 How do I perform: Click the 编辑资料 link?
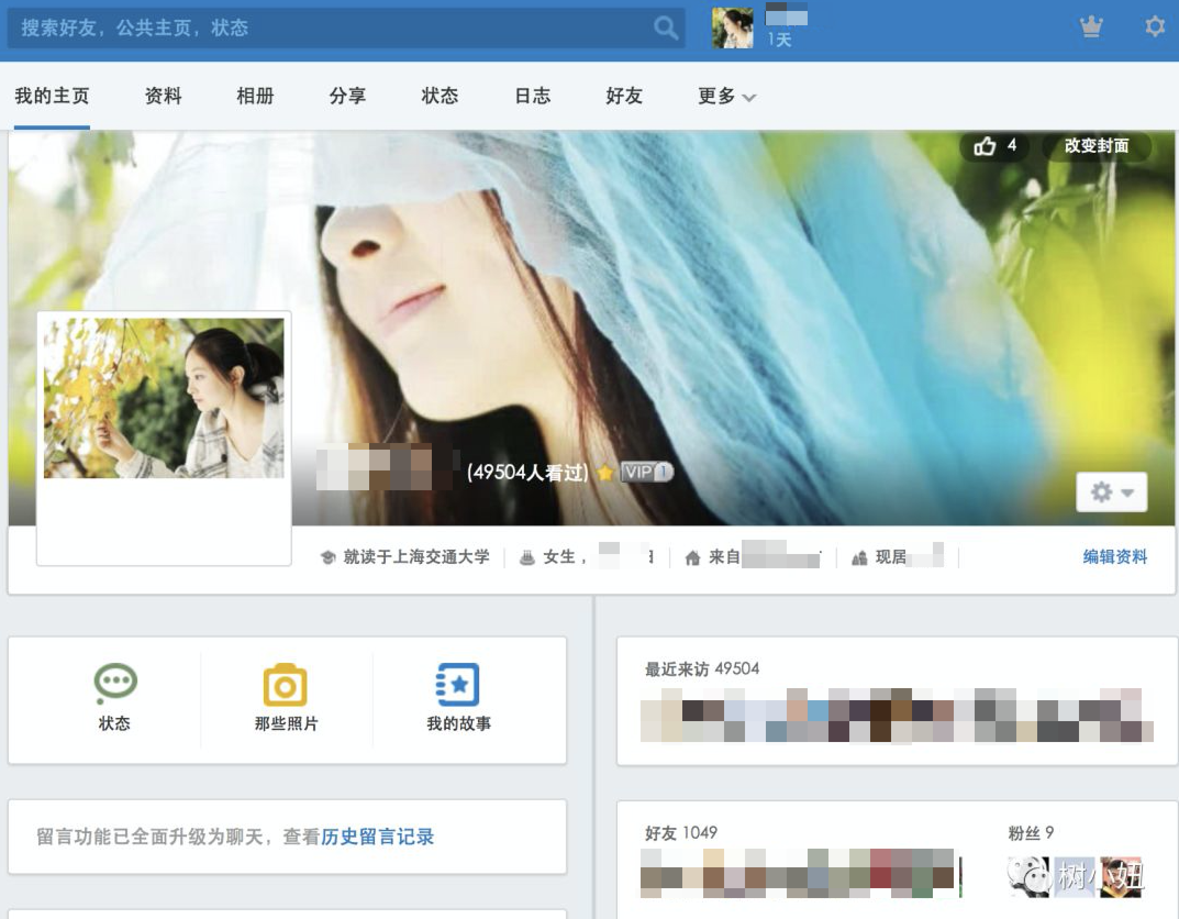[1115, 557]
